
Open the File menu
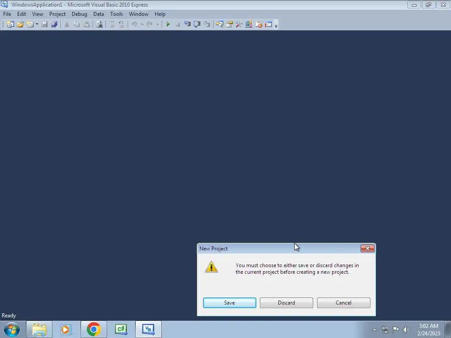coord(7,14)
